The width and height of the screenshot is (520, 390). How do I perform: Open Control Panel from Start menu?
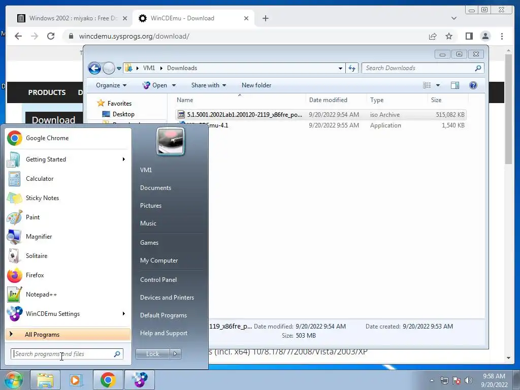click(x=158, y=280)
